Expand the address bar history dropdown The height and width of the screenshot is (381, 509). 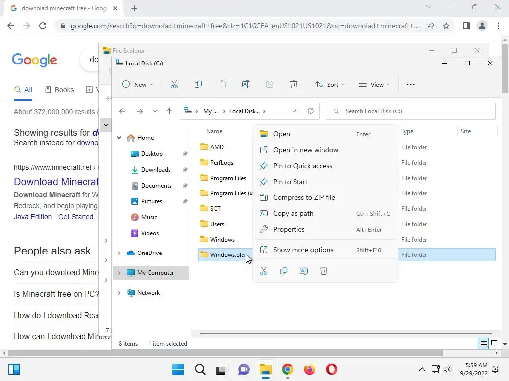[x=294, y=111]
